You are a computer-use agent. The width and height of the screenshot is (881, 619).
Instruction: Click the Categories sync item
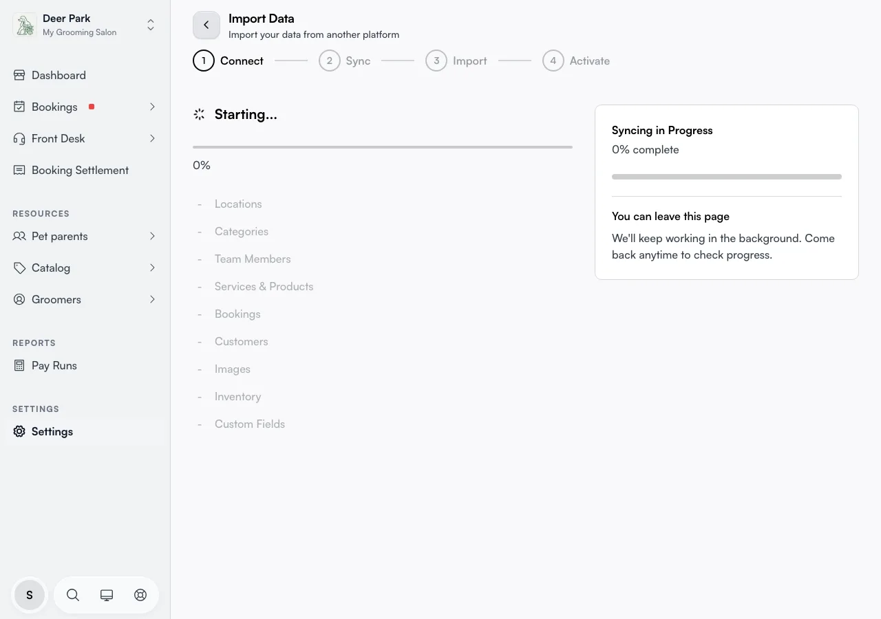click(242, 231)
